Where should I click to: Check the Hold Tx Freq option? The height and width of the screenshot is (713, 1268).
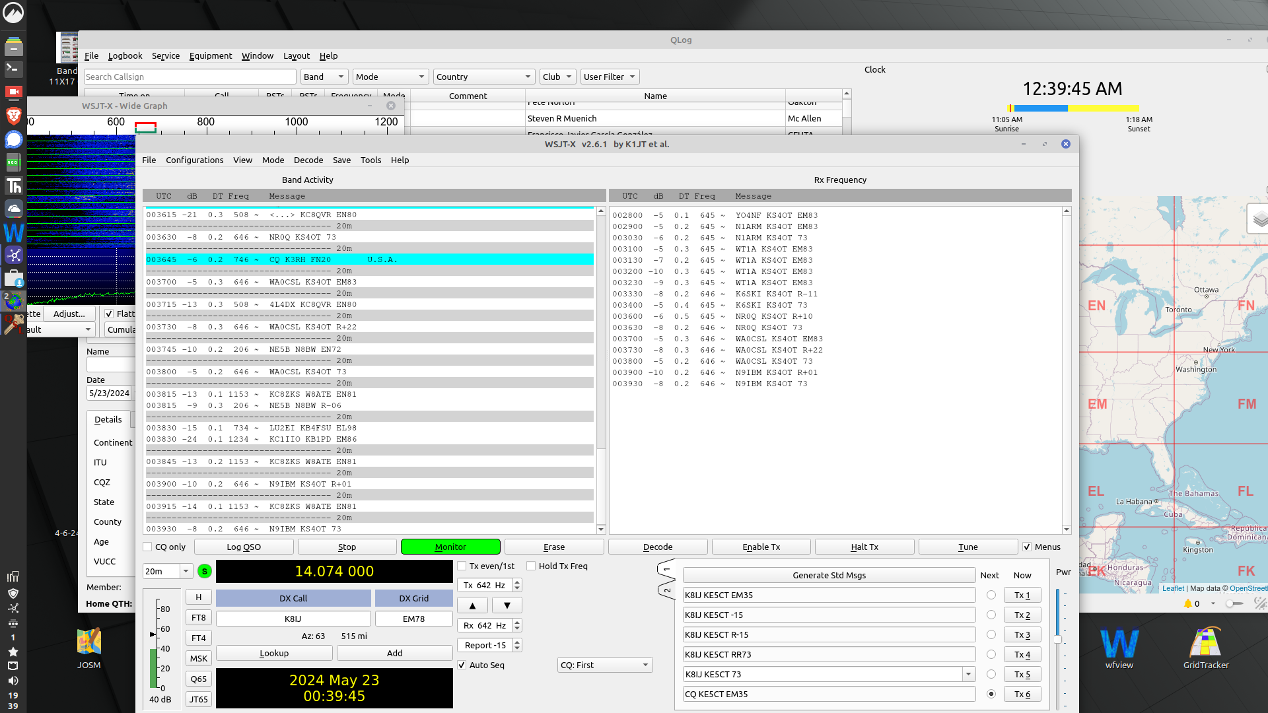[x=531, y=566]
